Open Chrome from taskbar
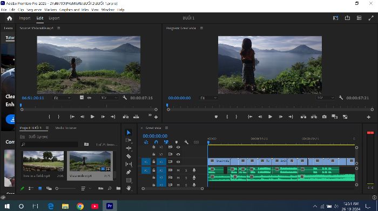Image resolution: width=378 pixels, height=211 pixels. point(80,206)
